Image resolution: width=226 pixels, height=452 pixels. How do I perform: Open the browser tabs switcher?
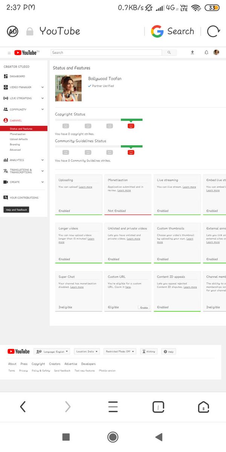coord(158,407)
